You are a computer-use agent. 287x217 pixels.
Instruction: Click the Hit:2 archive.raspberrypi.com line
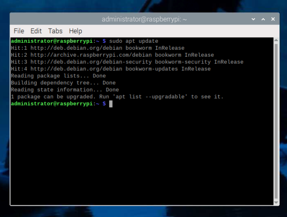[x=113, y=55]
